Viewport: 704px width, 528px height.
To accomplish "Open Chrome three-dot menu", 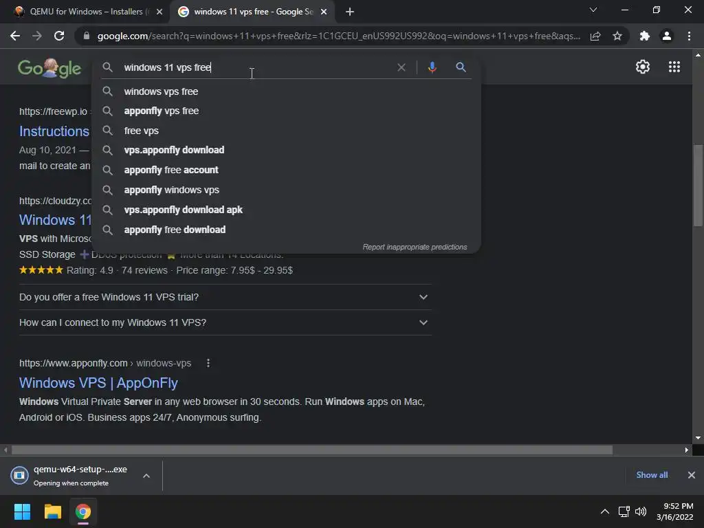I will 689,36.
